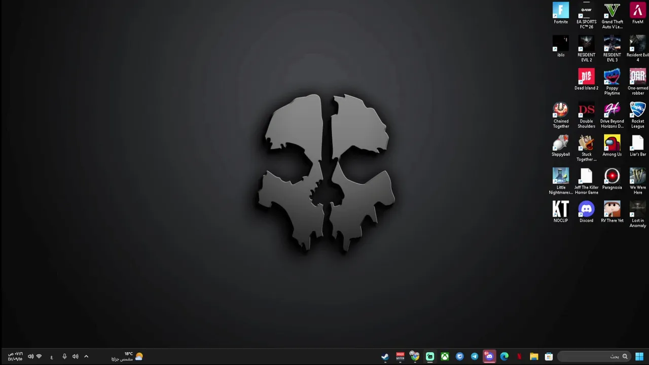
Task: Open Voicemeeter from the taskbar
Action: [400, 356]
